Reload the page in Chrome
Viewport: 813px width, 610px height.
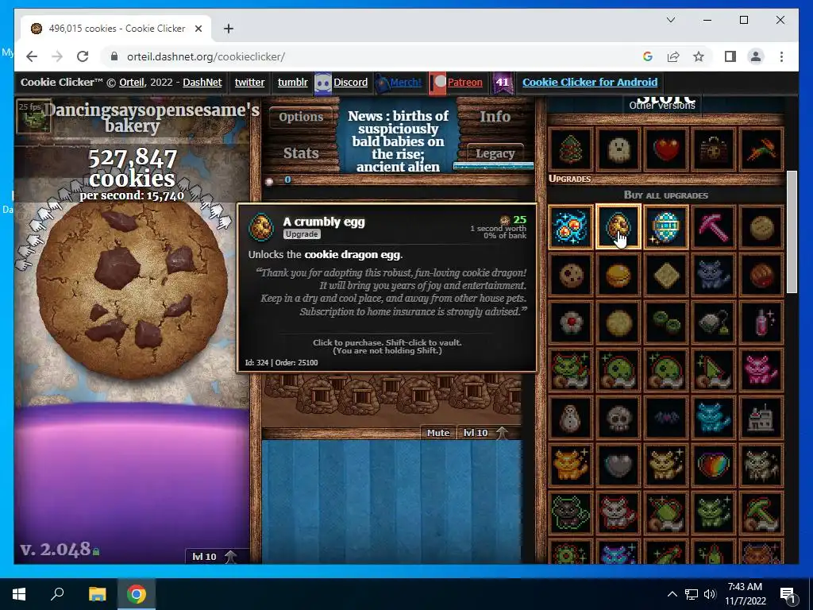click(x=83, y=56)
